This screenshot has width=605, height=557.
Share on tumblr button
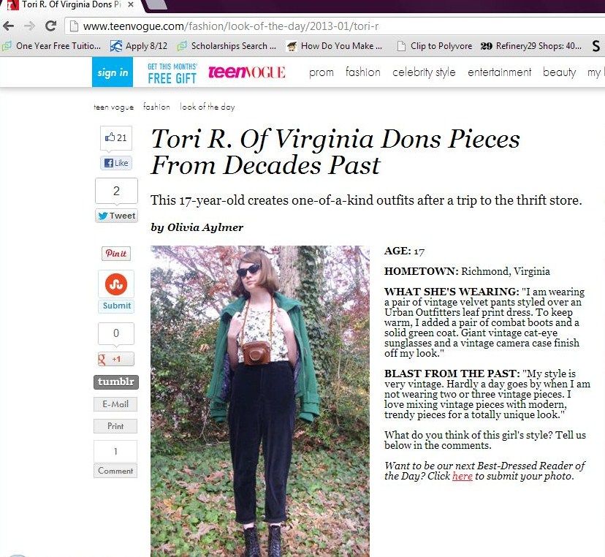tap(115, 382)
